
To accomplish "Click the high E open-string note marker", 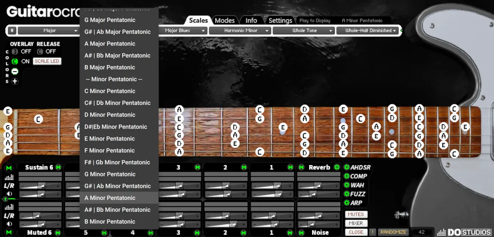I will click(8, 111).
